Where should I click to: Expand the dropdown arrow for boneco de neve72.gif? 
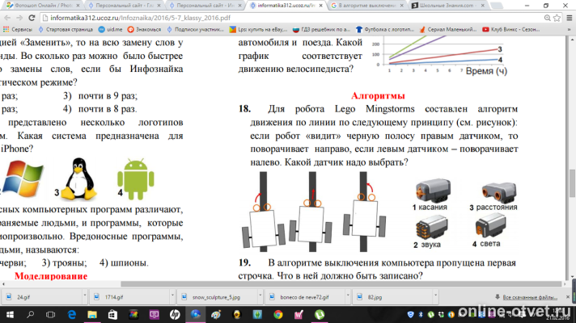point(348,295)
